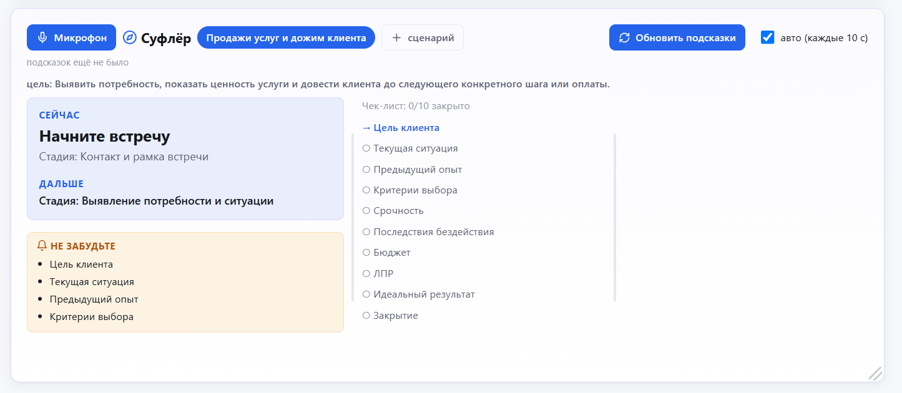Click the microphone icon
902x393 pixels.
42,37
